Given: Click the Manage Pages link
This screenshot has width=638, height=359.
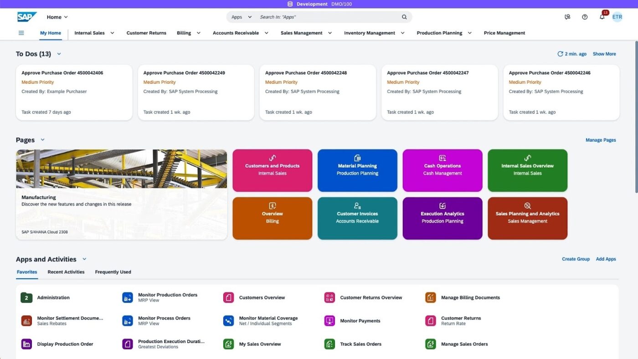Looking at the screenshot, I should pos(601,140).
